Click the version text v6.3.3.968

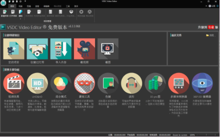pyautogui.click(x=74, y=26)
